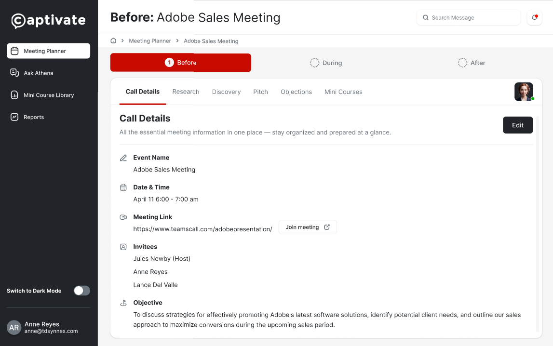Open the Reports section
Viewport: 553px width, 346px height.
tap(34, 117)
